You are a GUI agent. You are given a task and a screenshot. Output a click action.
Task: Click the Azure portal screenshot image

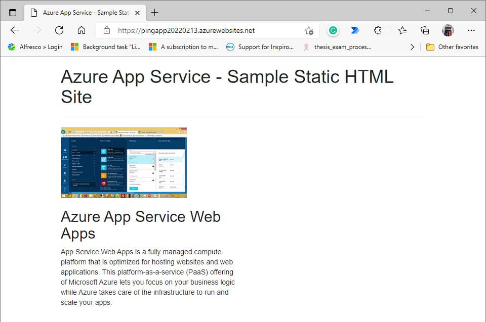(x=124, y=163)
